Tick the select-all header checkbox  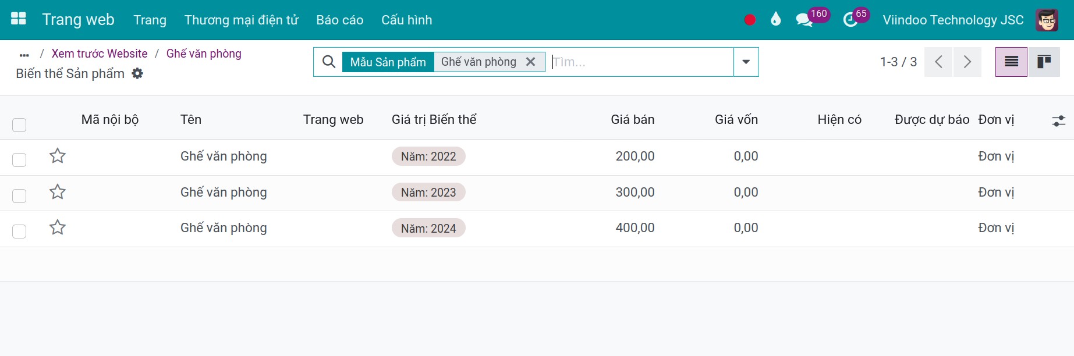tap(19, 125)
